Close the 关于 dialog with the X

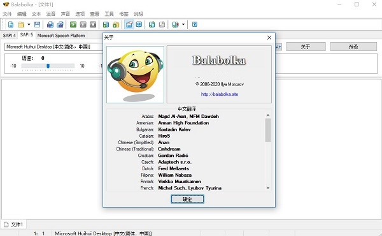click(269, 38)
